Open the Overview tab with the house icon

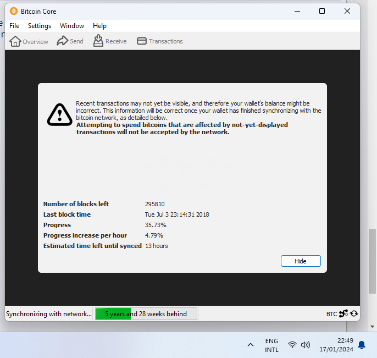[x=29, y=41]
